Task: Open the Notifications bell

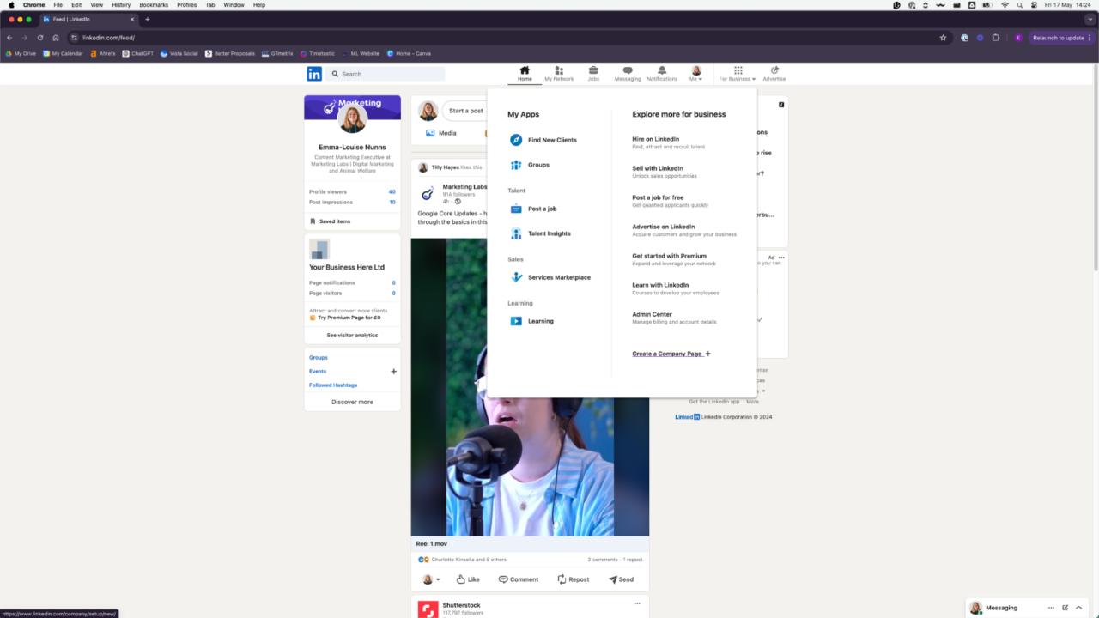Action: click(x=661, y=72)
